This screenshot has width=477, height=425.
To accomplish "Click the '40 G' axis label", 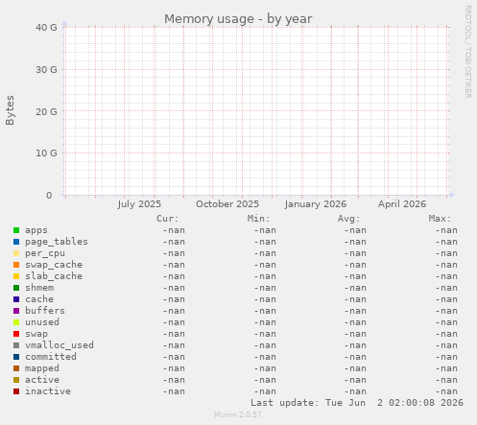I will coord(46,28).
